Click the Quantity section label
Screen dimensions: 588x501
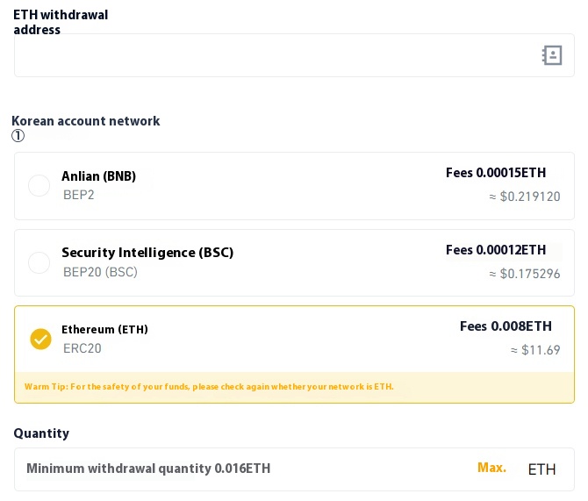(41, 433)
